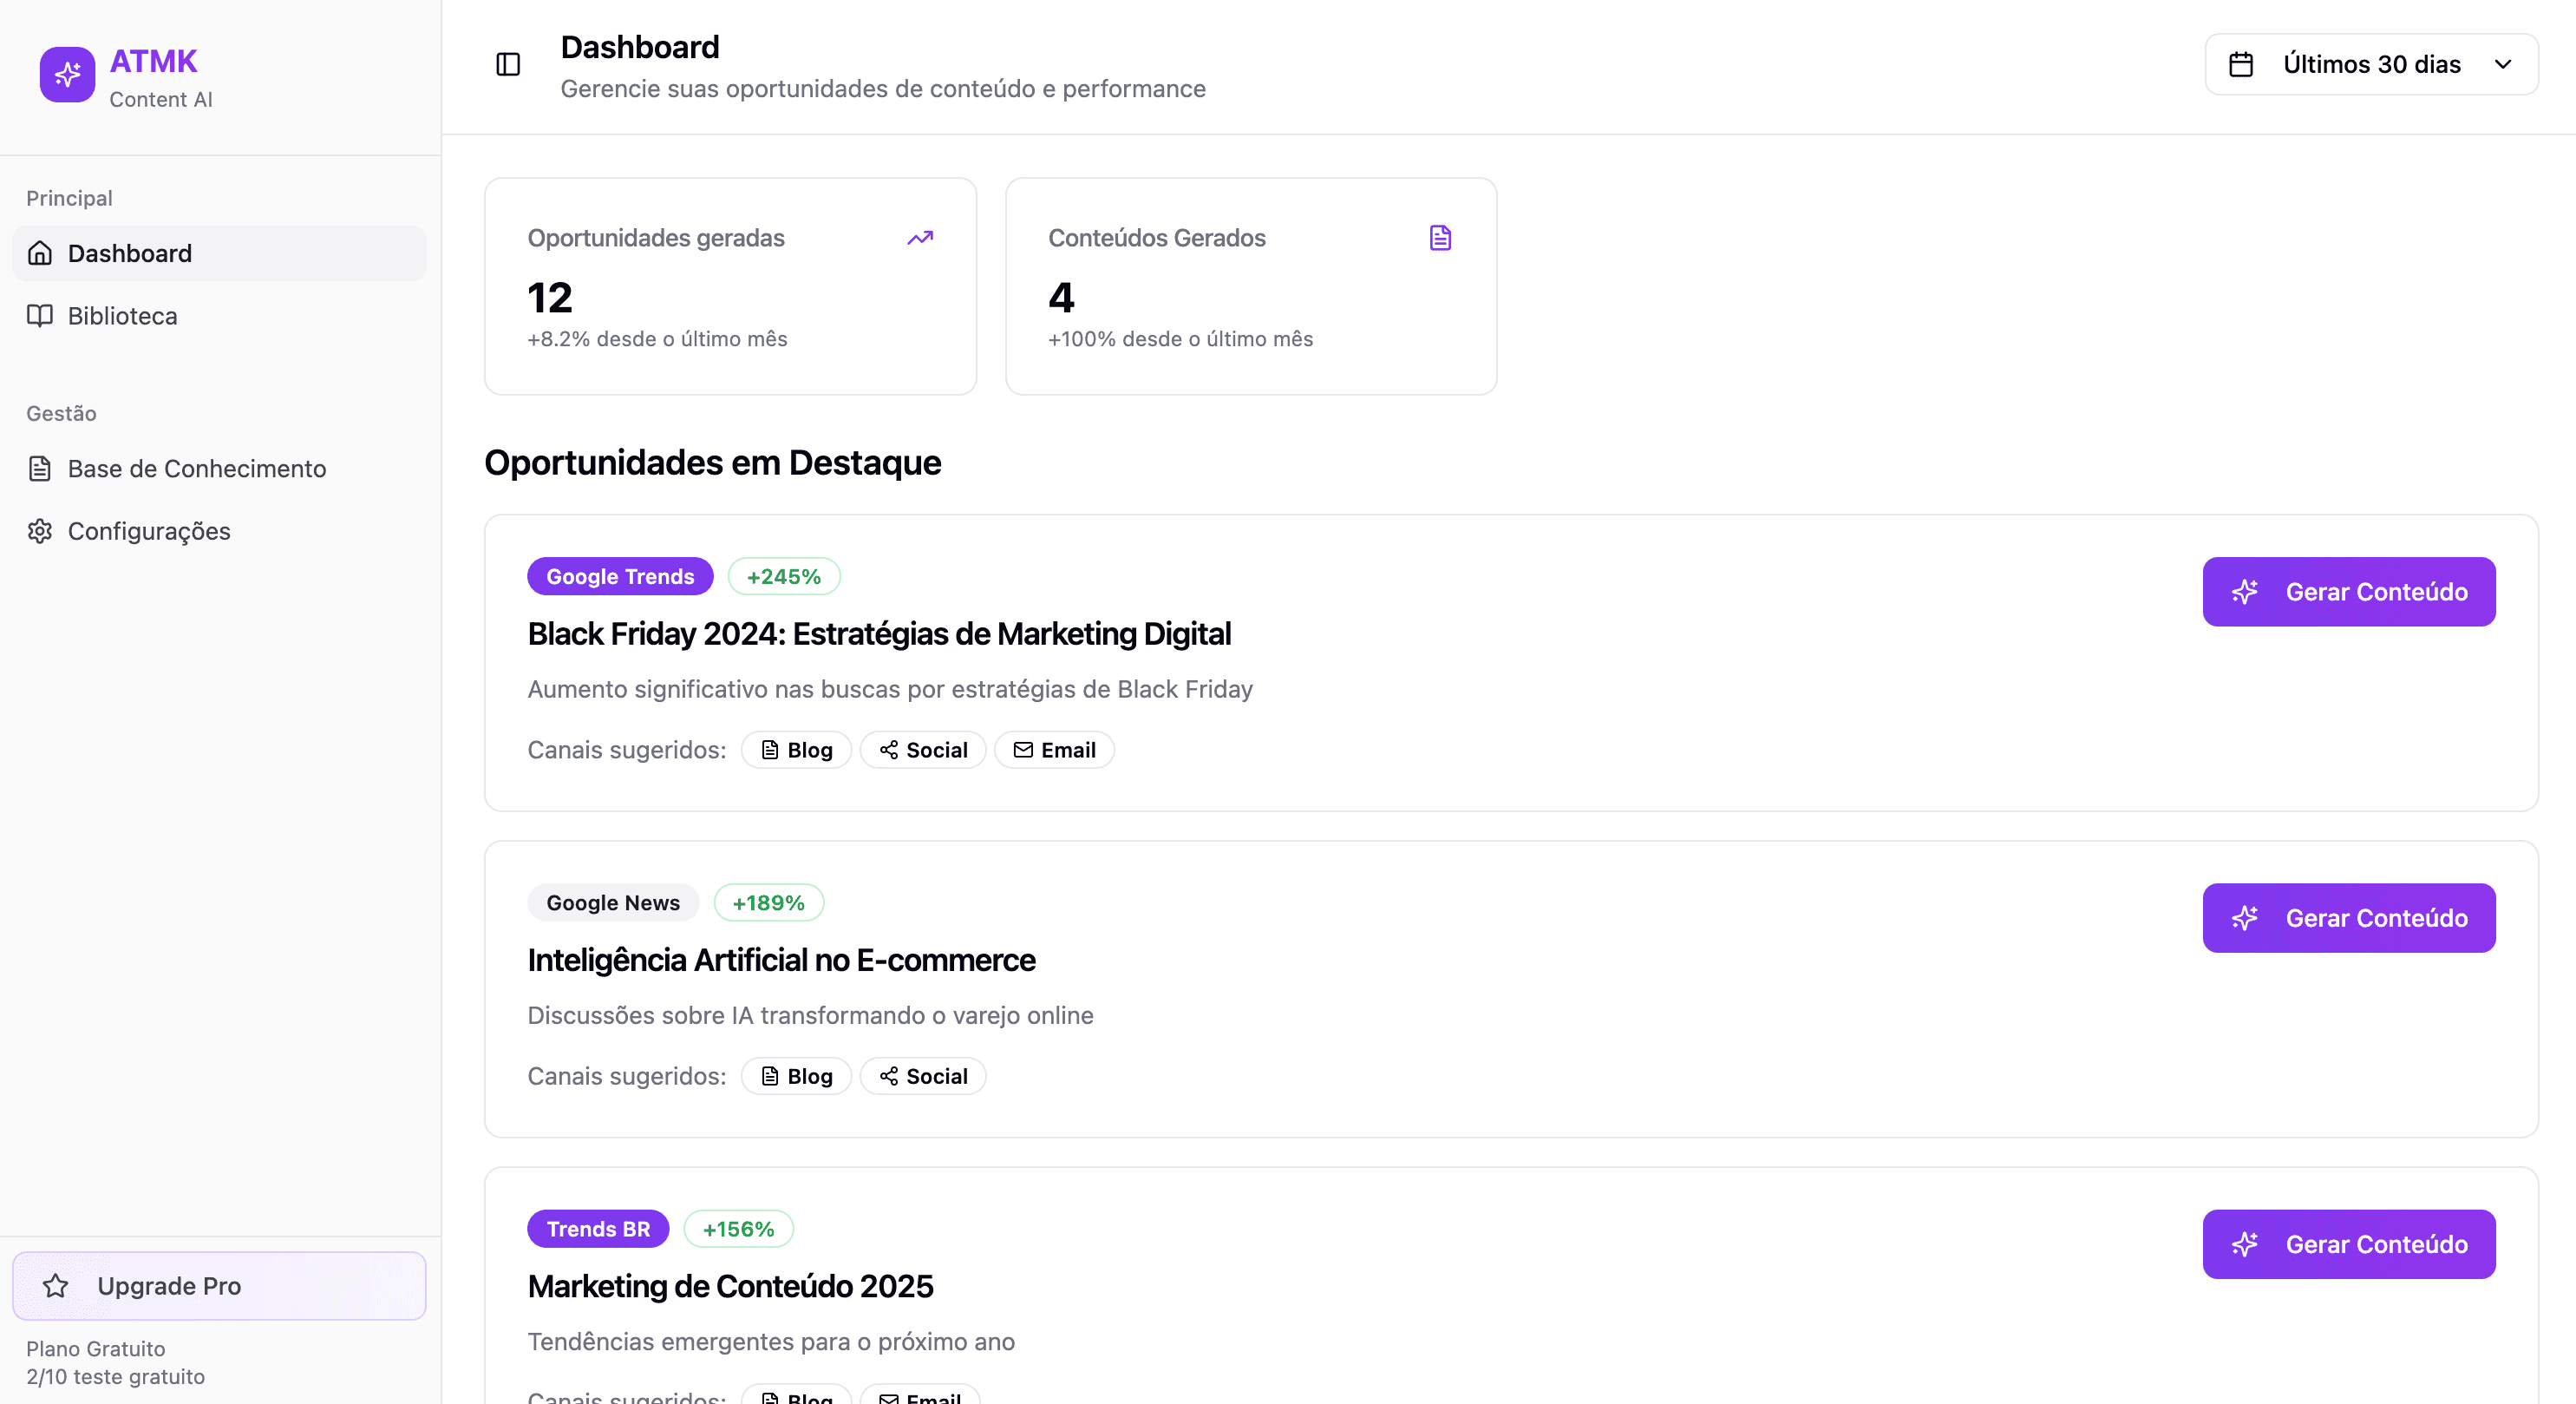This screenshot has height=1404, width=2576.
Task: Click the +189% growth badge
Action: click(x=768, y=903)
